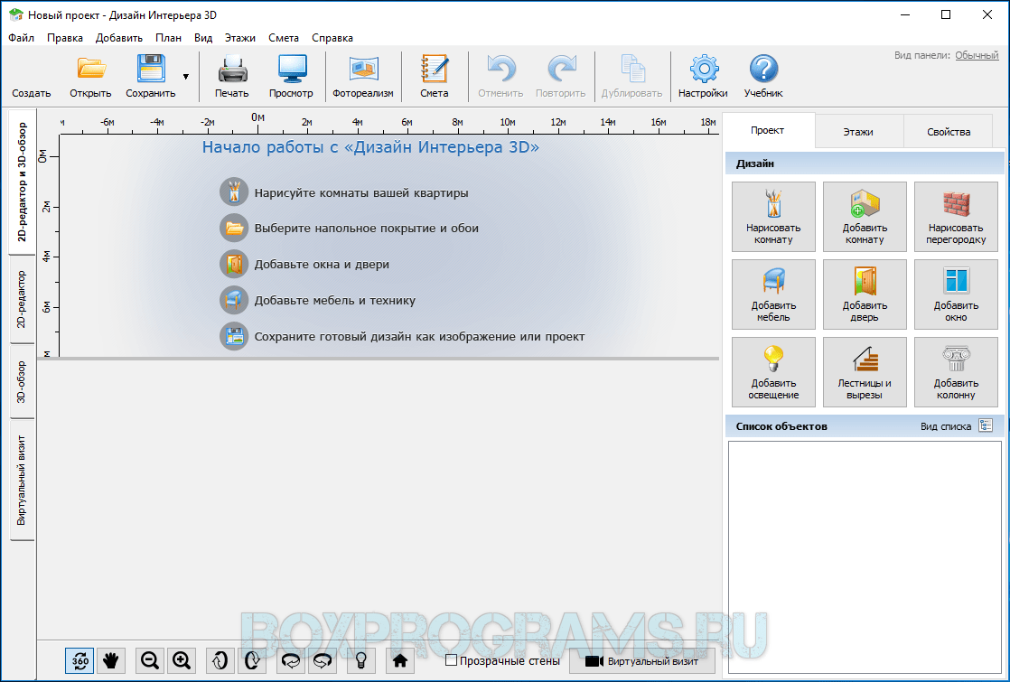Zoom out with the minus magnifier

pos(150,660)
